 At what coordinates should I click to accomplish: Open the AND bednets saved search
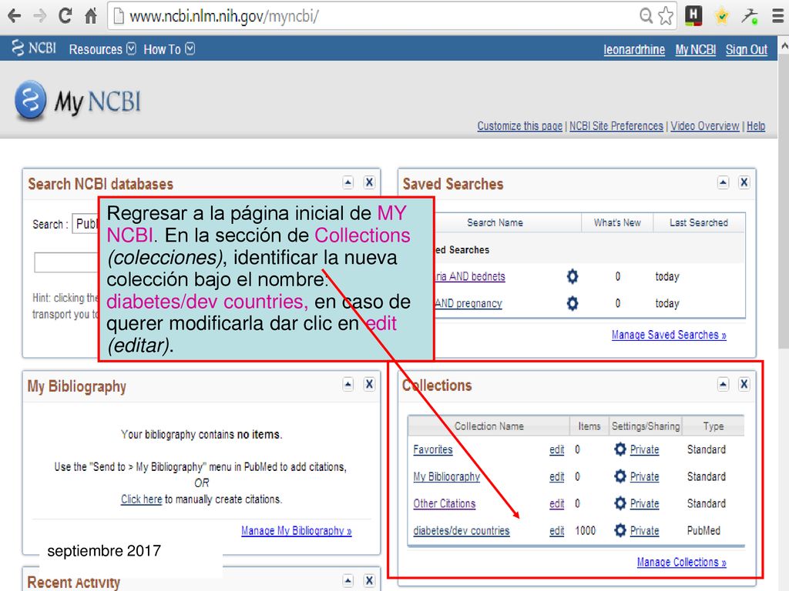click(x=469, y=276)
